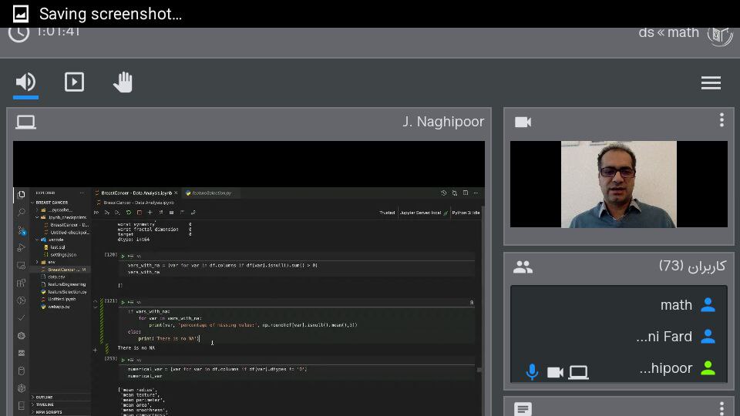Click the camera icon in video pod header
740x416 pixels.
(x=523, y=122)
